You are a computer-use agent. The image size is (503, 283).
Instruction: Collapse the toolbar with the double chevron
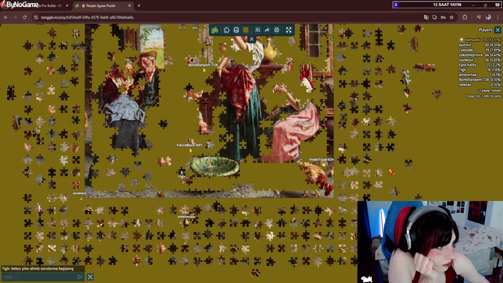[x=251, y=39]
